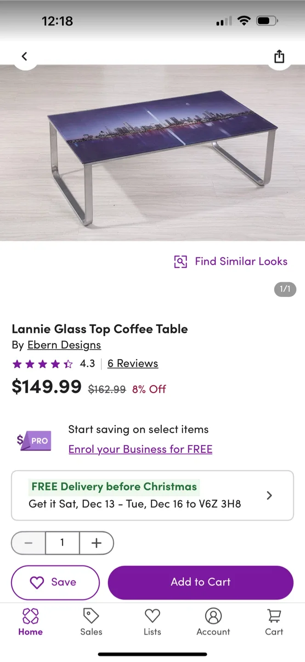Decrease quantity with the minus stepper

point(28,542)
